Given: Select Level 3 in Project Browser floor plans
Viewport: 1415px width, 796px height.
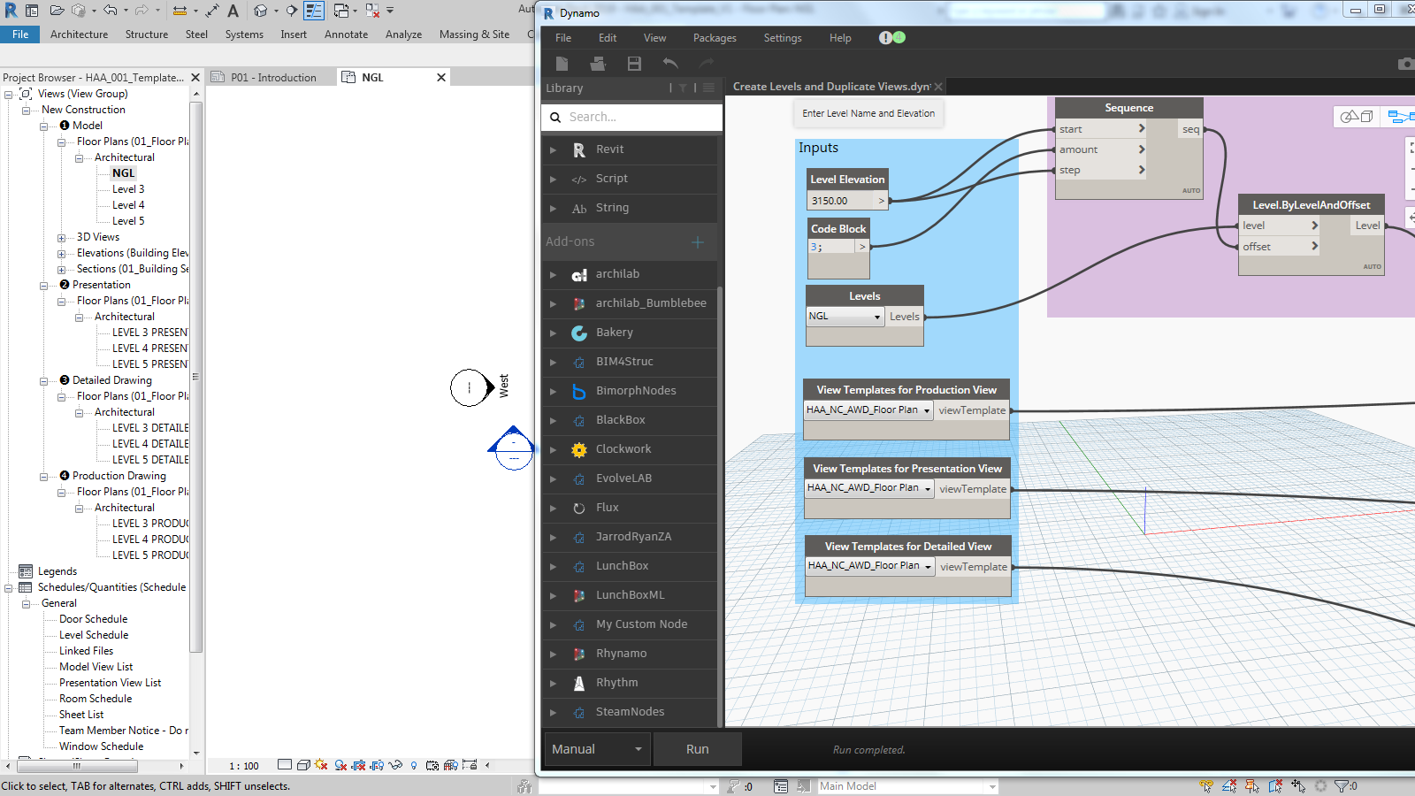Looking at the screenshot, I should point(128,189).
